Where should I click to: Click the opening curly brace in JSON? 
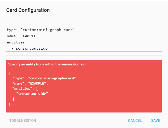tap(9, 73)
